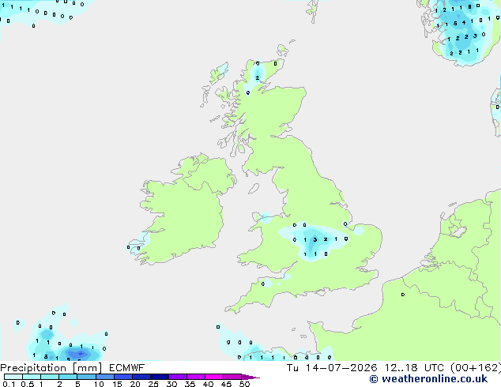
Task: Pick the 25–30 mm legend swatch
Action: point(160,377)
